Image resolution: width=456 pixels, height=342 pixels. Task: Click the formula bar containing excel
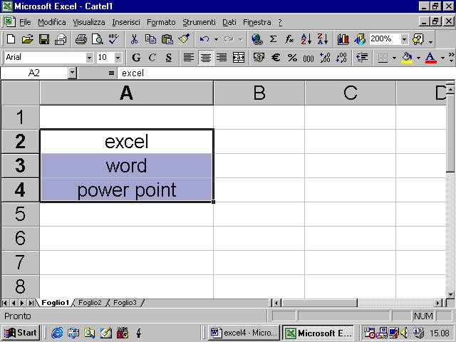[285, 73]
